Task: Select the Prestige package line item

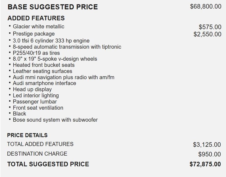Action: (x=34, y=34)
